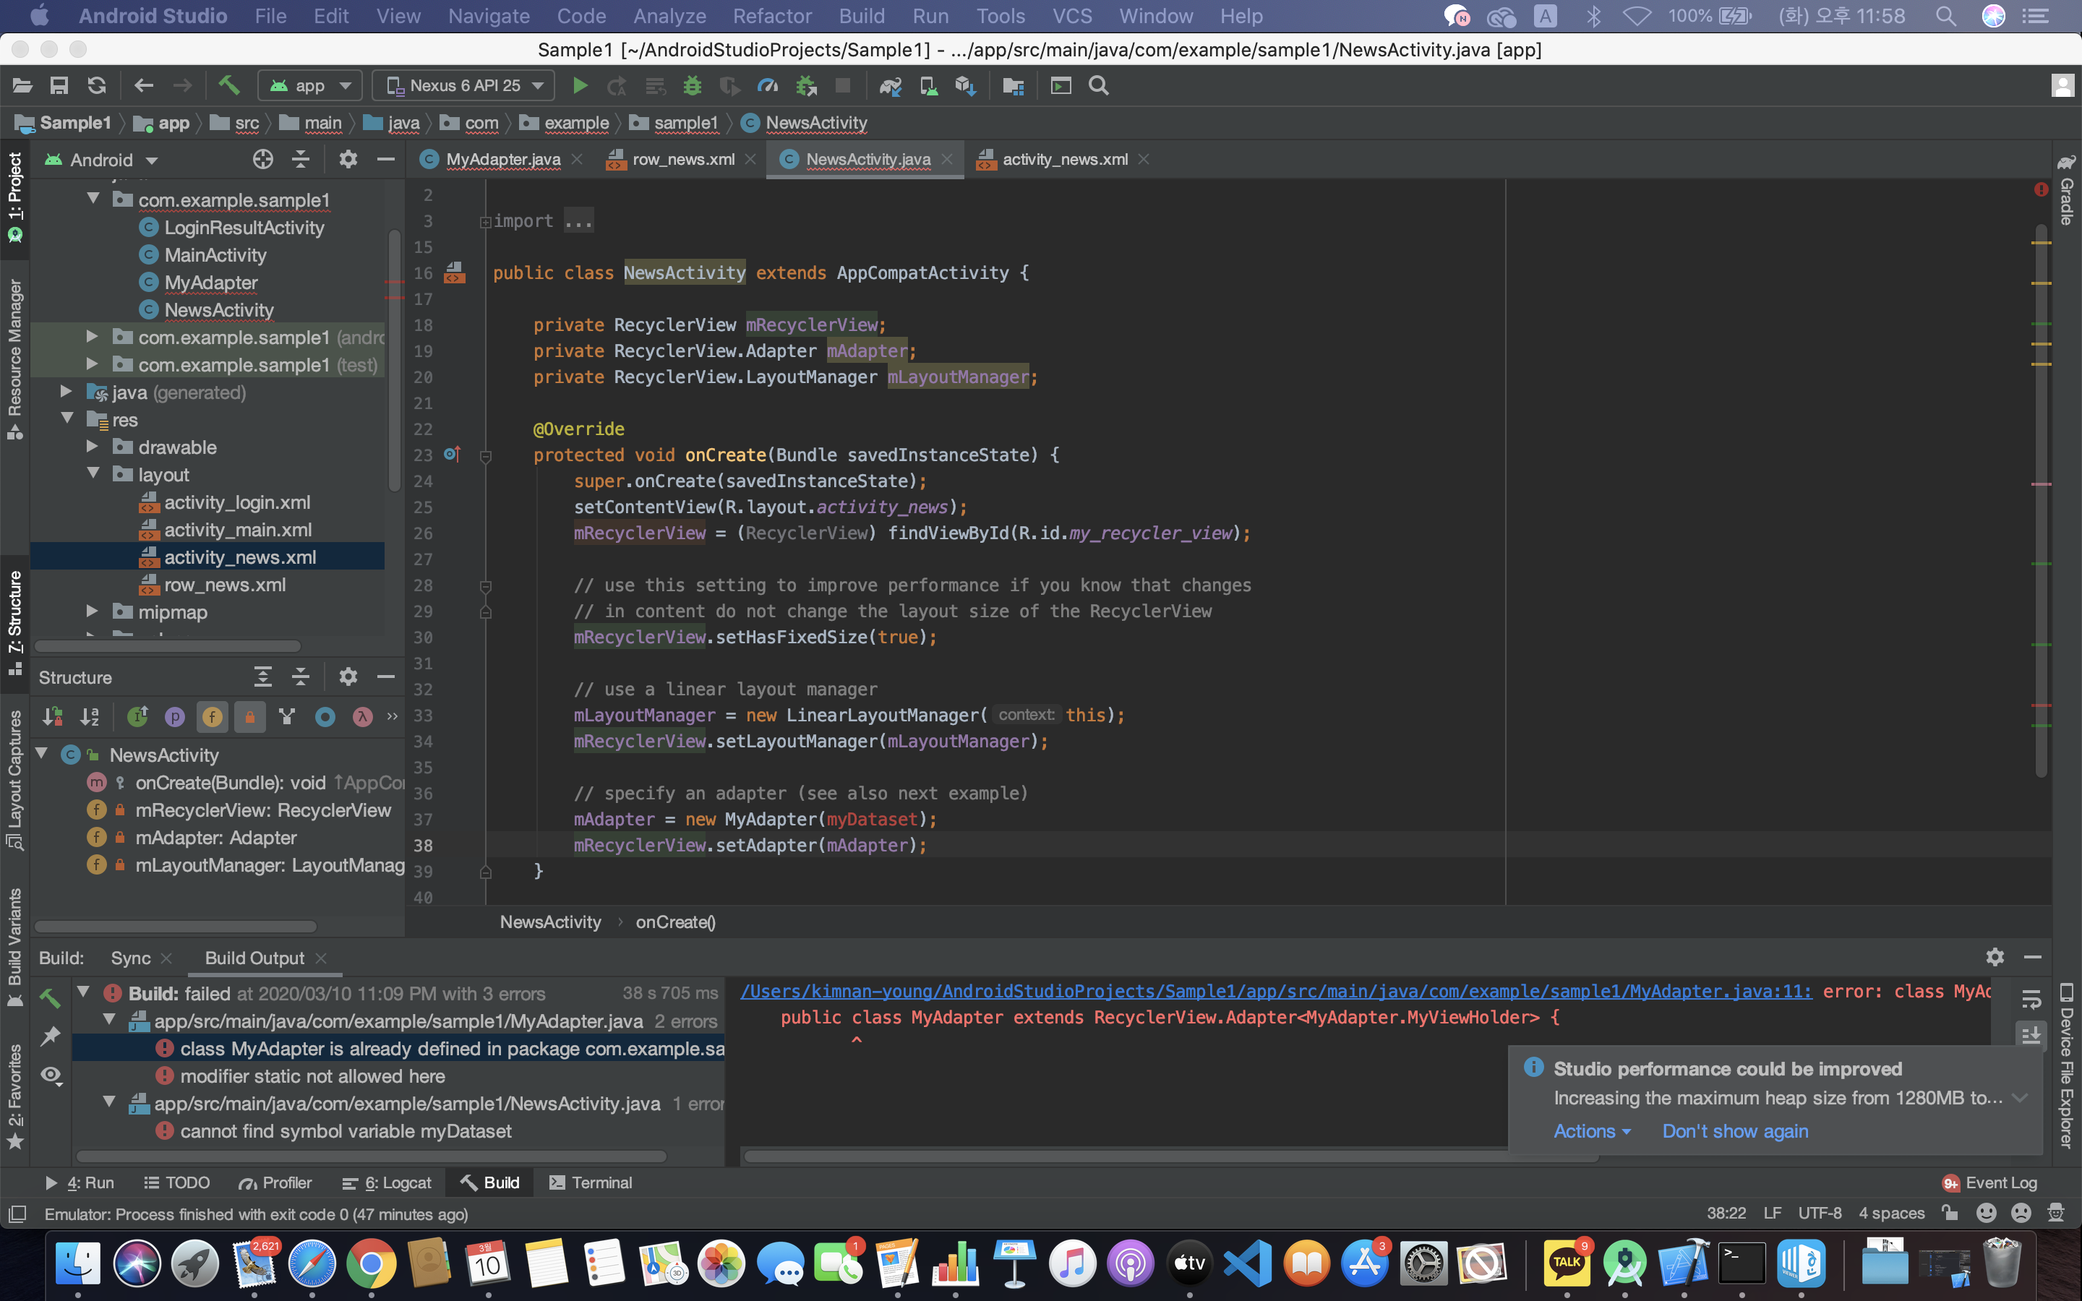Run the app with green play button
2082x1301 pixels.
click(580, 86)
